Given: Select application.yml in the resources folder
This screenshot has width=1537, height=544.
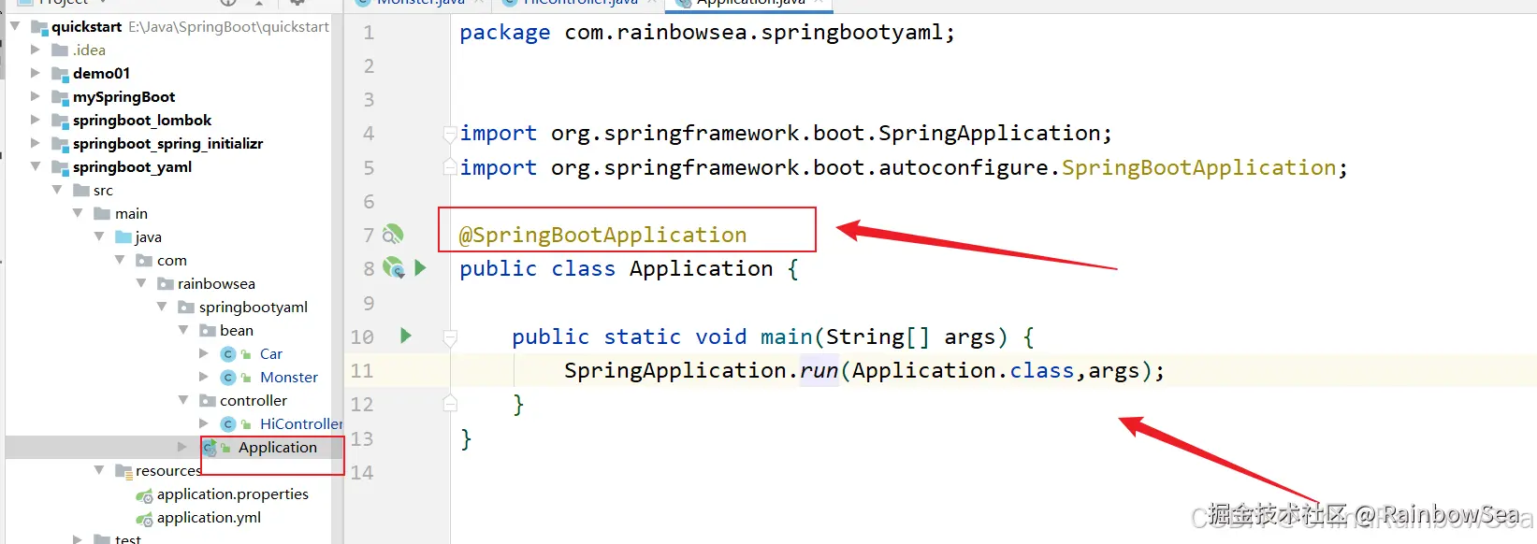Looking at the screenshot, I should (210, 518).
